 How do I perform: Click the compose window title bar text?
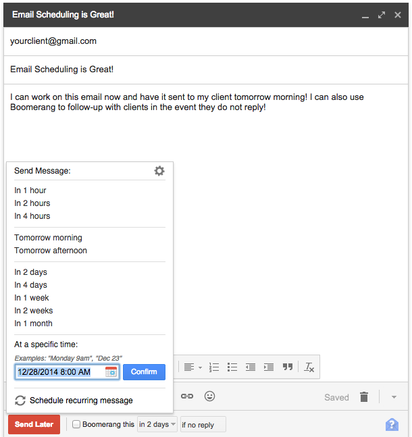click(63, 14)
